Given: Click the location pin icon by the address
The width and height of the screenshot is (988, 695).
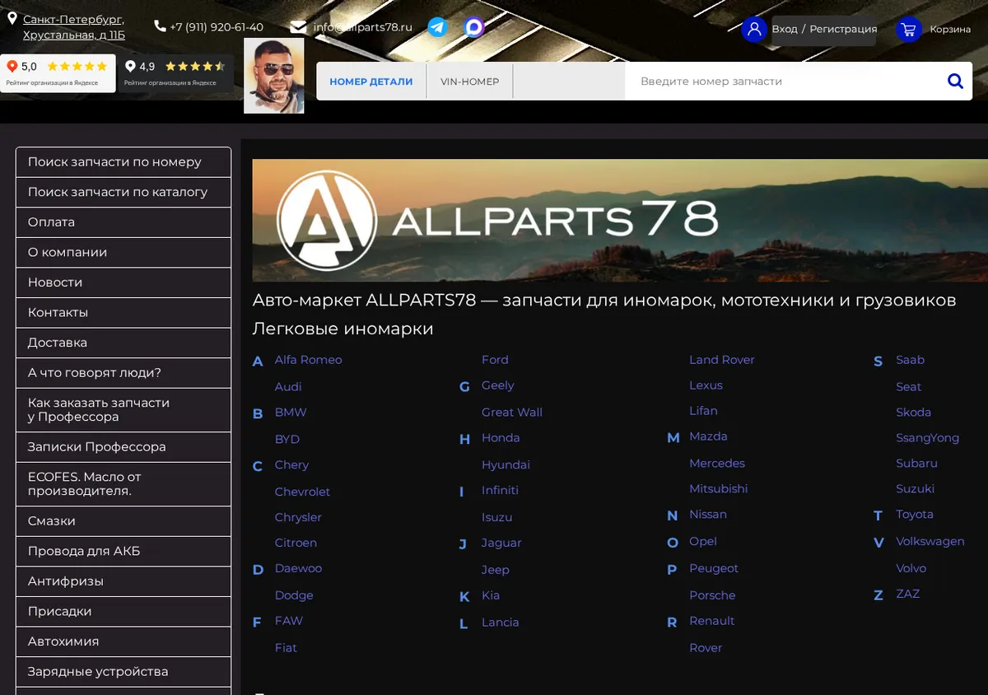Looking at the screenshot, I should [x=12, y=18].
